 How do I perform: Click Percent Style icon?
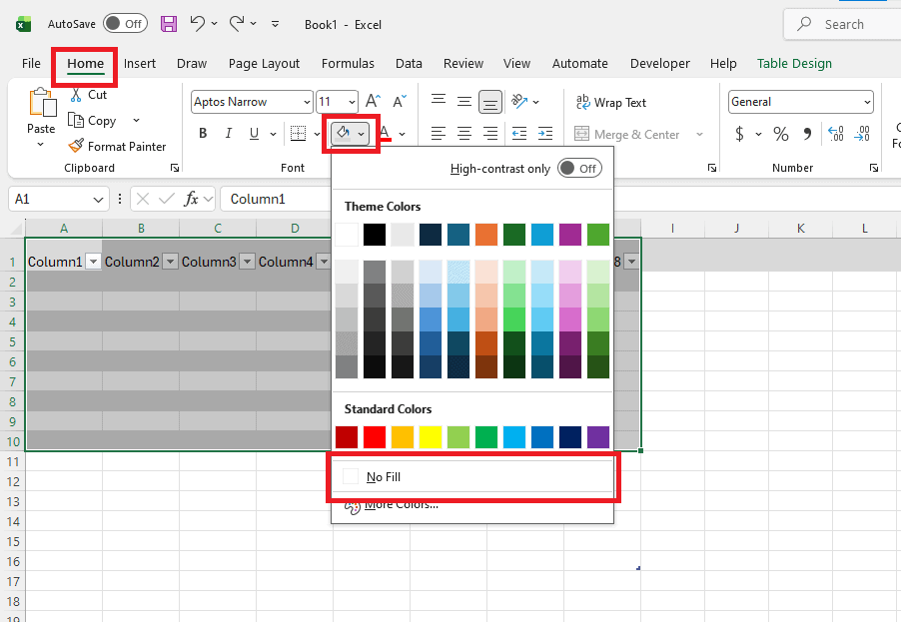point(780,134)
